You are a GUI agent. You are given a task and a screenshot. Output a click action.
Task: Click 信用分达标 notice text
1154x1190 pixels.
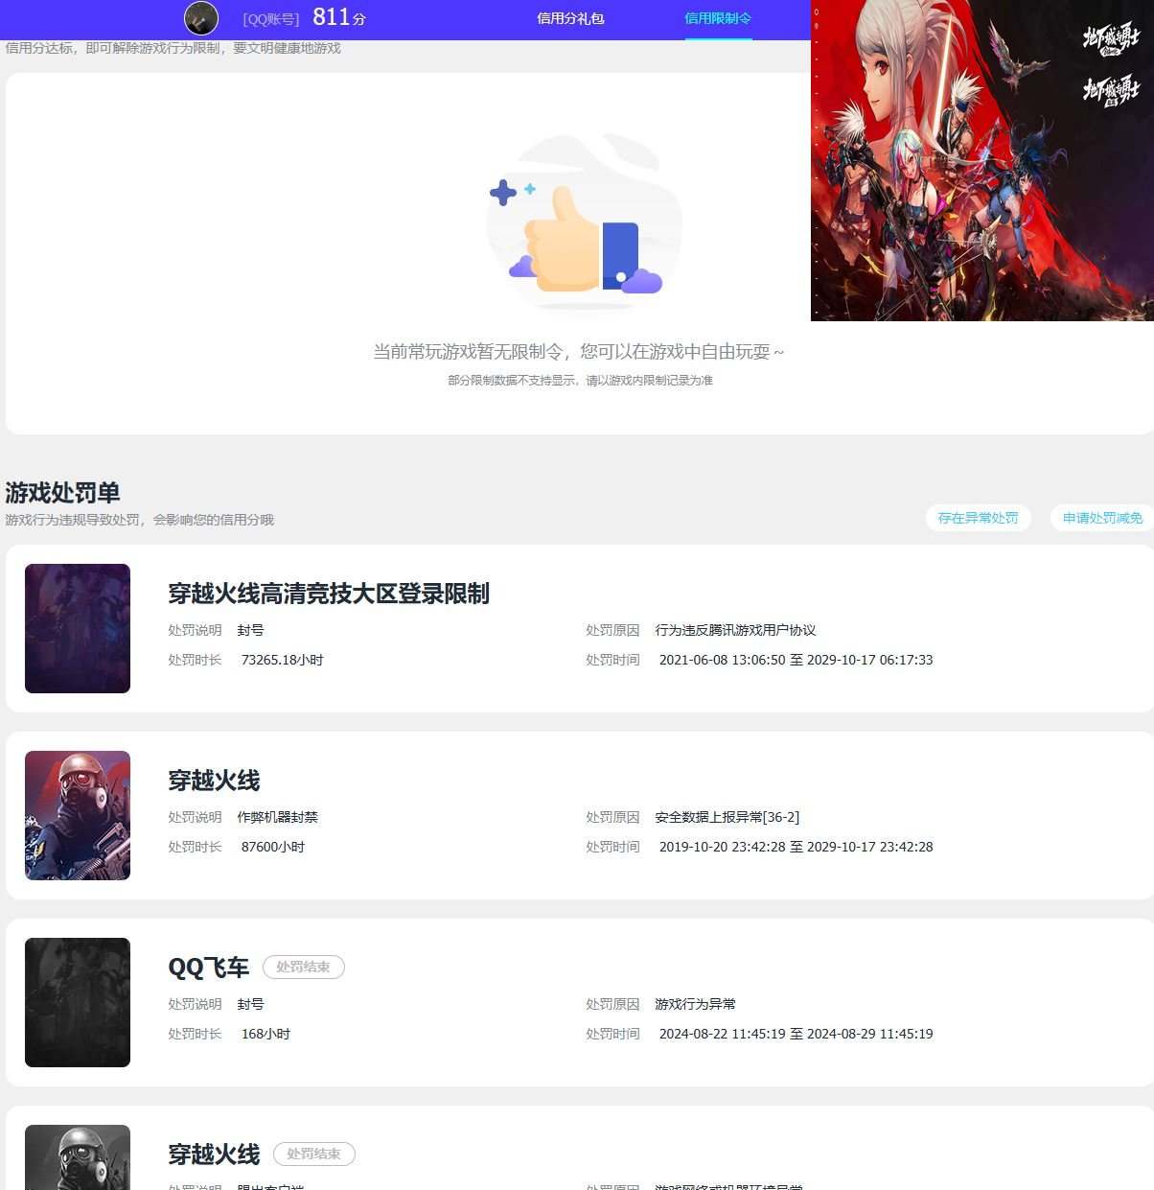pyautogui.click(x=173, y=48)
